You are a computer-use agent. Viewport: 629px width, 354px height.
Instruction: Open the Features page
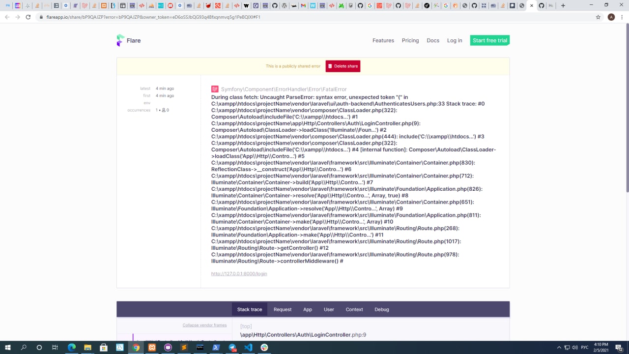click(383, 40)
